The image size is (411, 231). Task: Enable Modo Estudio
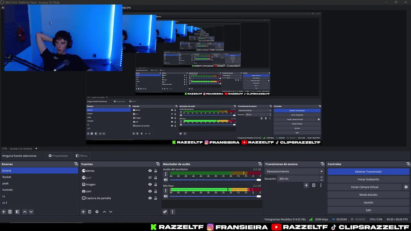pos(368,195)
